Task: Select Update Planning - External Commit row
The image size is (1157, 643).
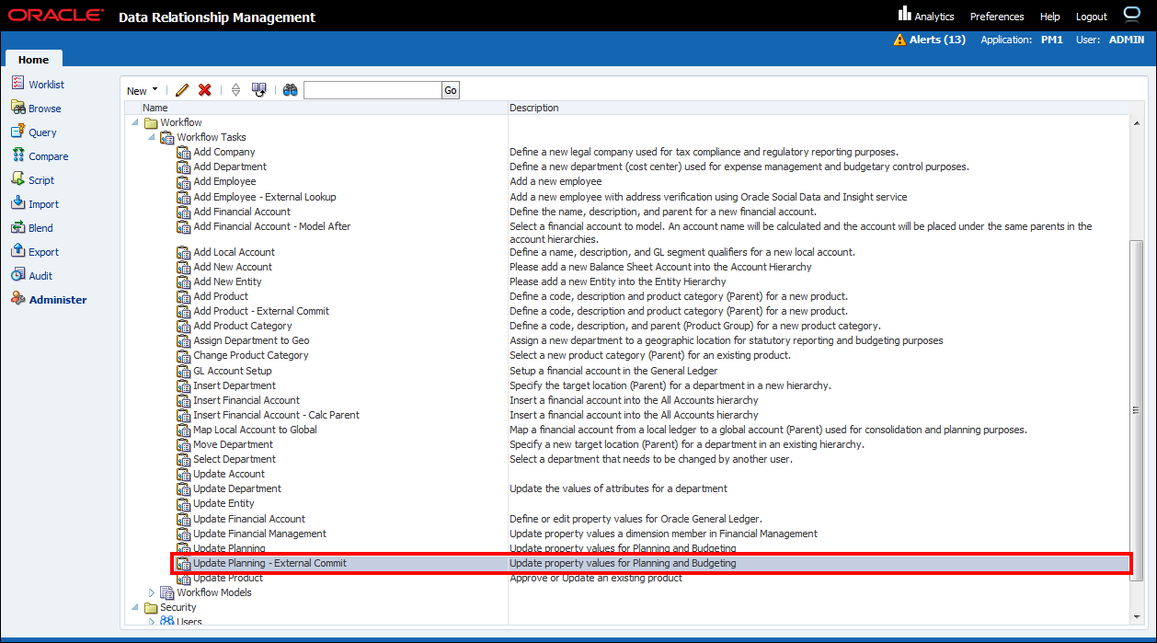Action: tap(651, 563)
